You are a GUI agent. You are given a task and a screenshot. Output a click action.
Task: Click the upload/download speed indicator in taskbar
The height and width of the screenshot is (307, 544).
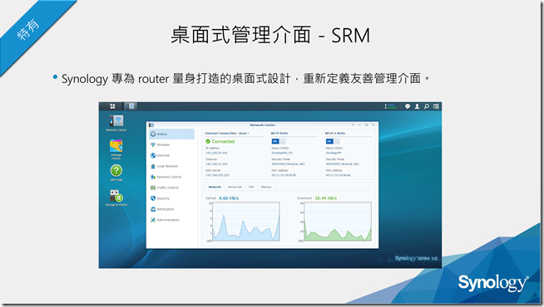click(391, 106)
